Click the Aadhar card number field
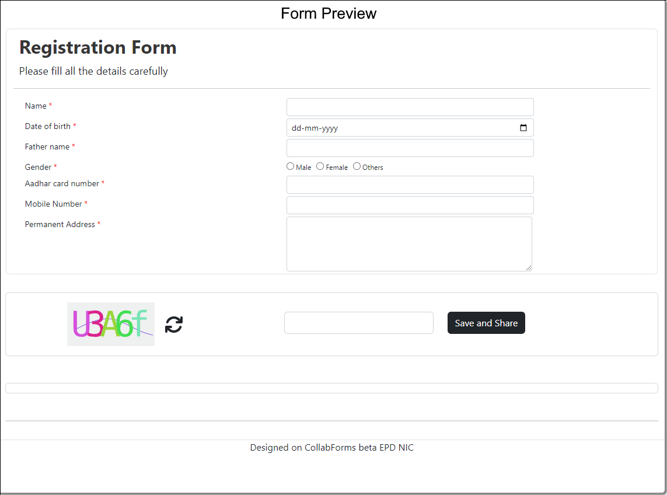667x495 pixels. (x=410, y=184)
